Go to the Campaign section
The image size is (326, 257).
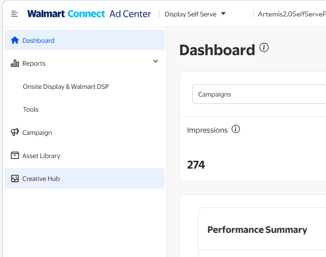[x=84, y=132]
